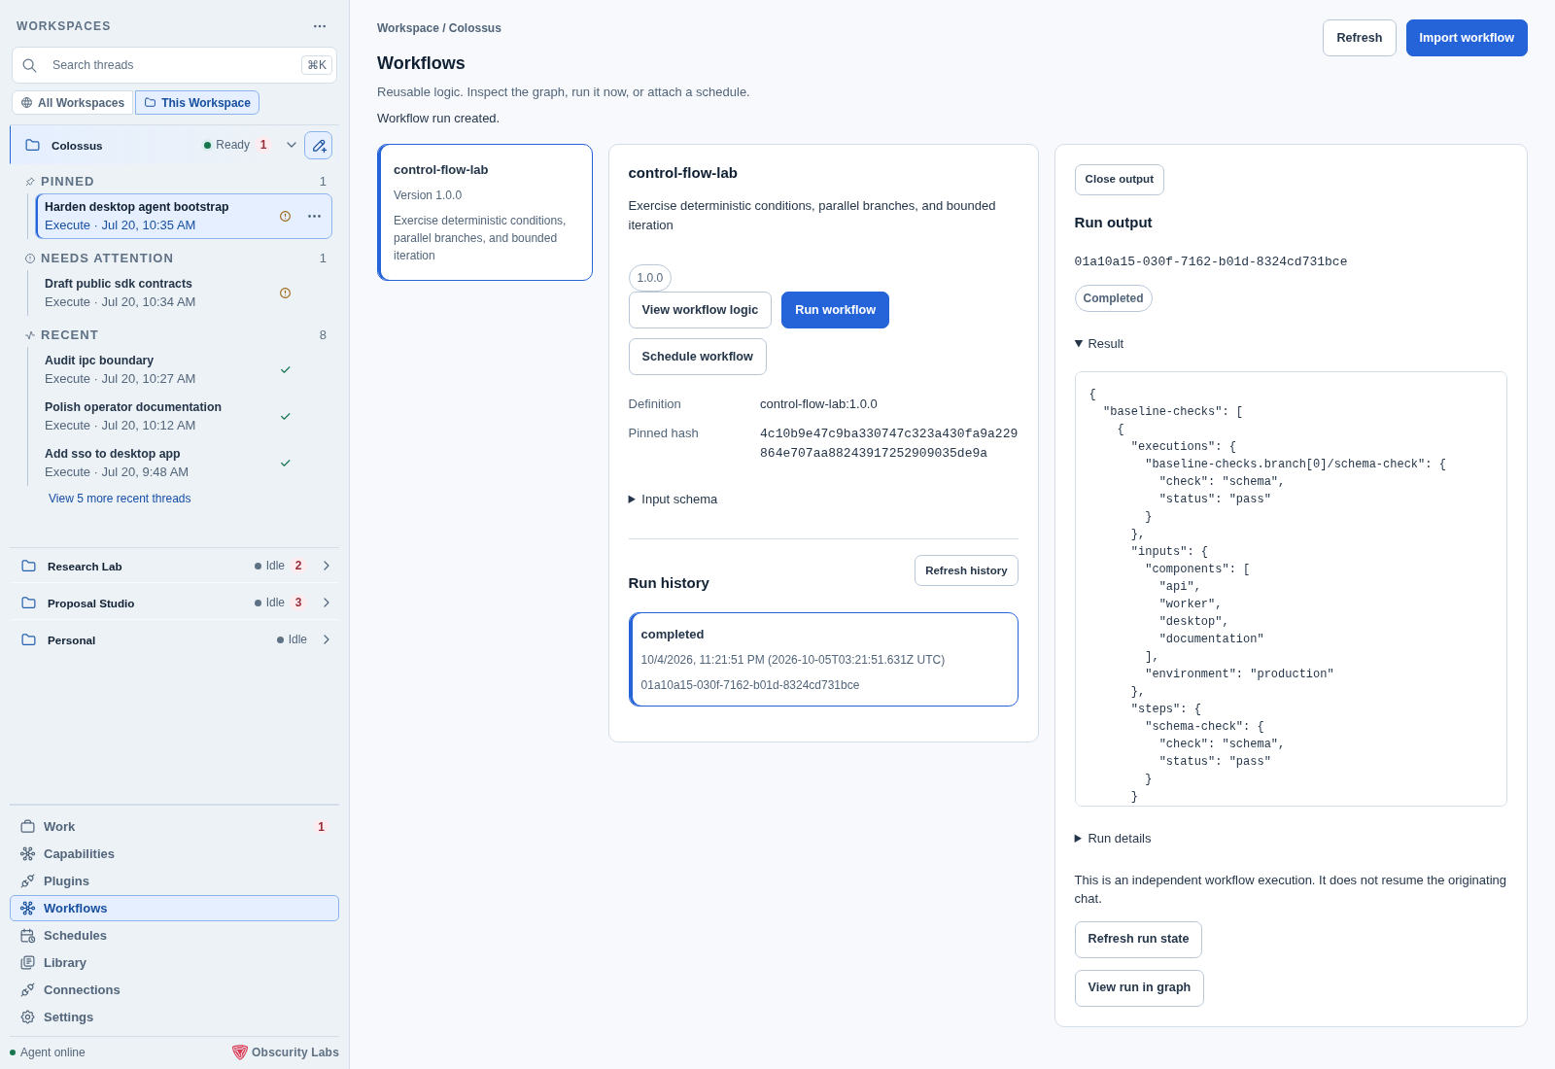This screenshot has width=1555, height=1069.
Task: Collapse the Colossus workspace chevron
Action: (x=292, y=145)
